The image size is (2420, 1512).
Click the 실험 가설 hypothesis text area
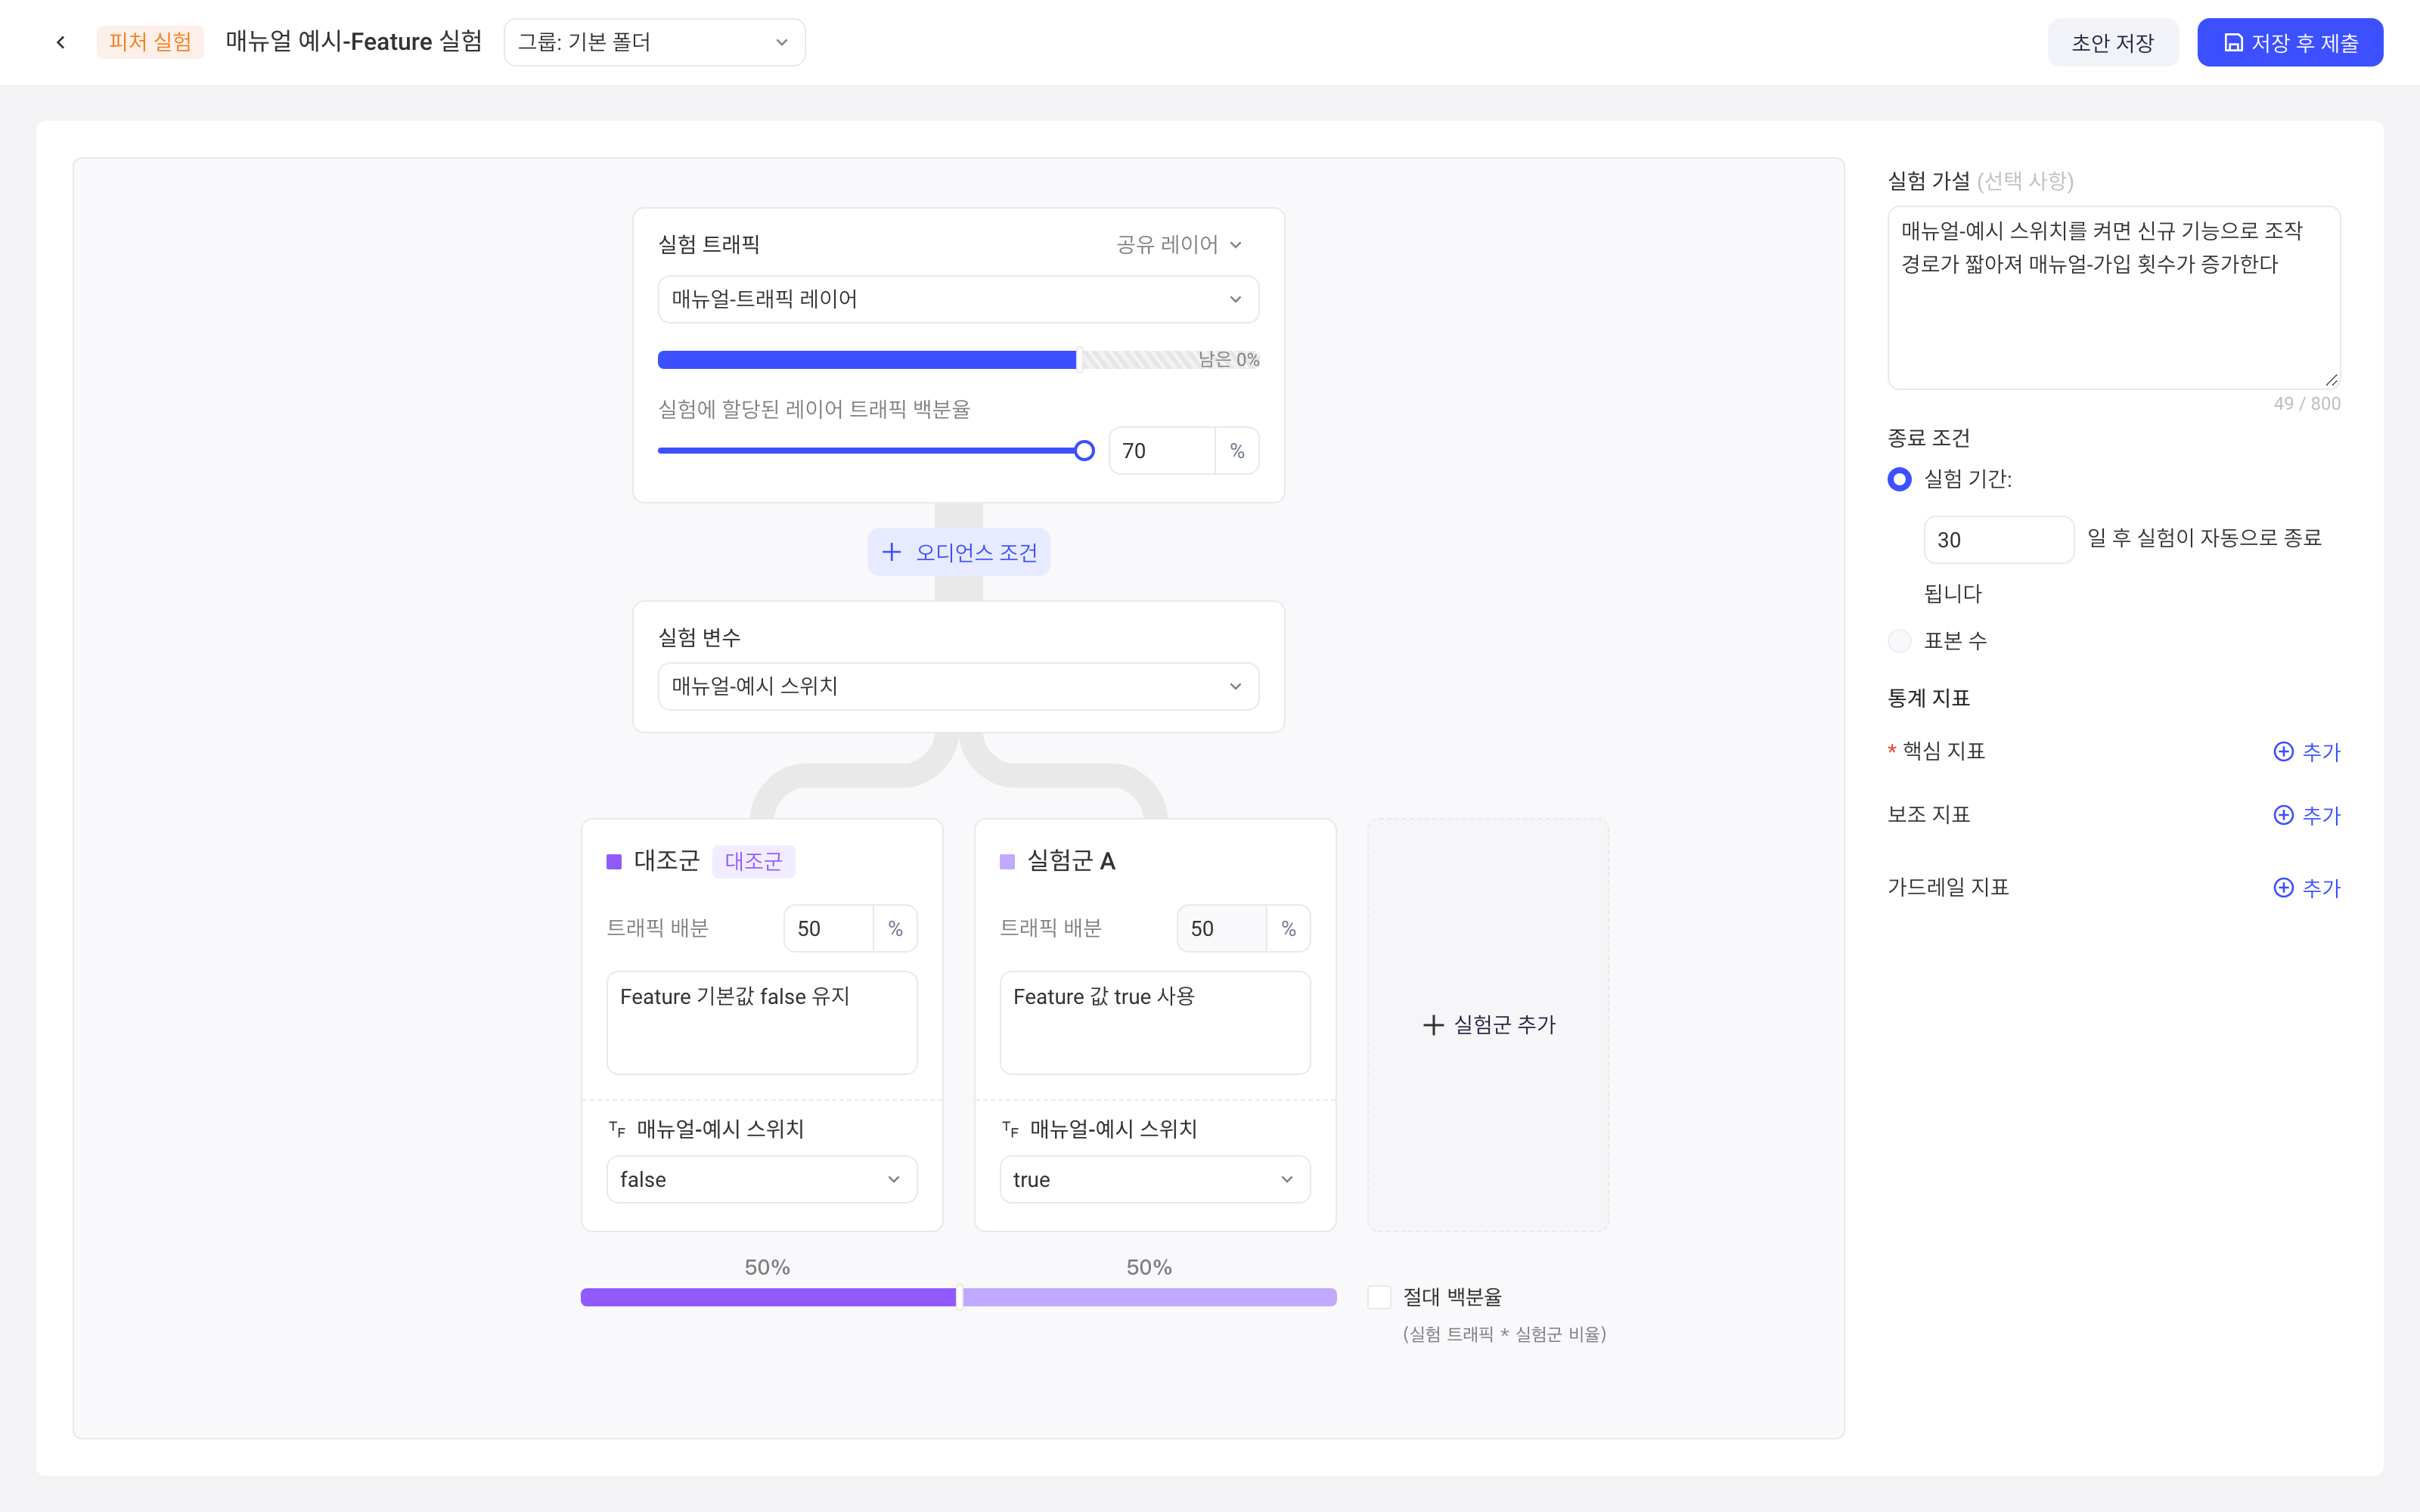pyautogui.click(x=2113, y=297)
